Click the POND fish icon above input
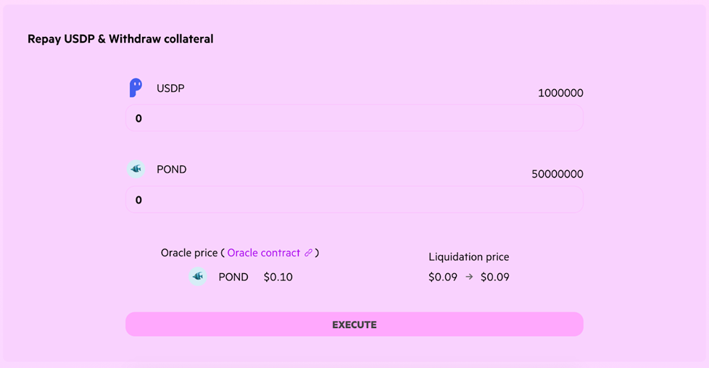Image resolution: width=709 pixels, height=368 pixels. pyautogui.click(x=136, y=169)
